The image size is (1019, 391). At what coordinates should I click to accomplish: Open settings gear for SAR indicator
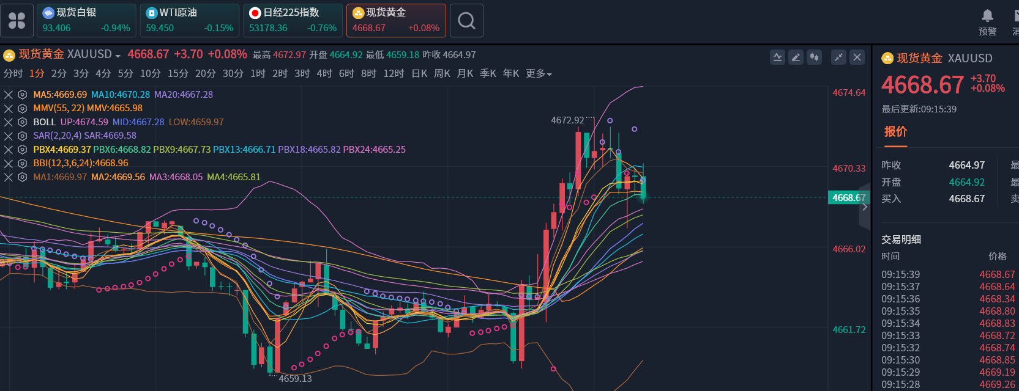23,136
